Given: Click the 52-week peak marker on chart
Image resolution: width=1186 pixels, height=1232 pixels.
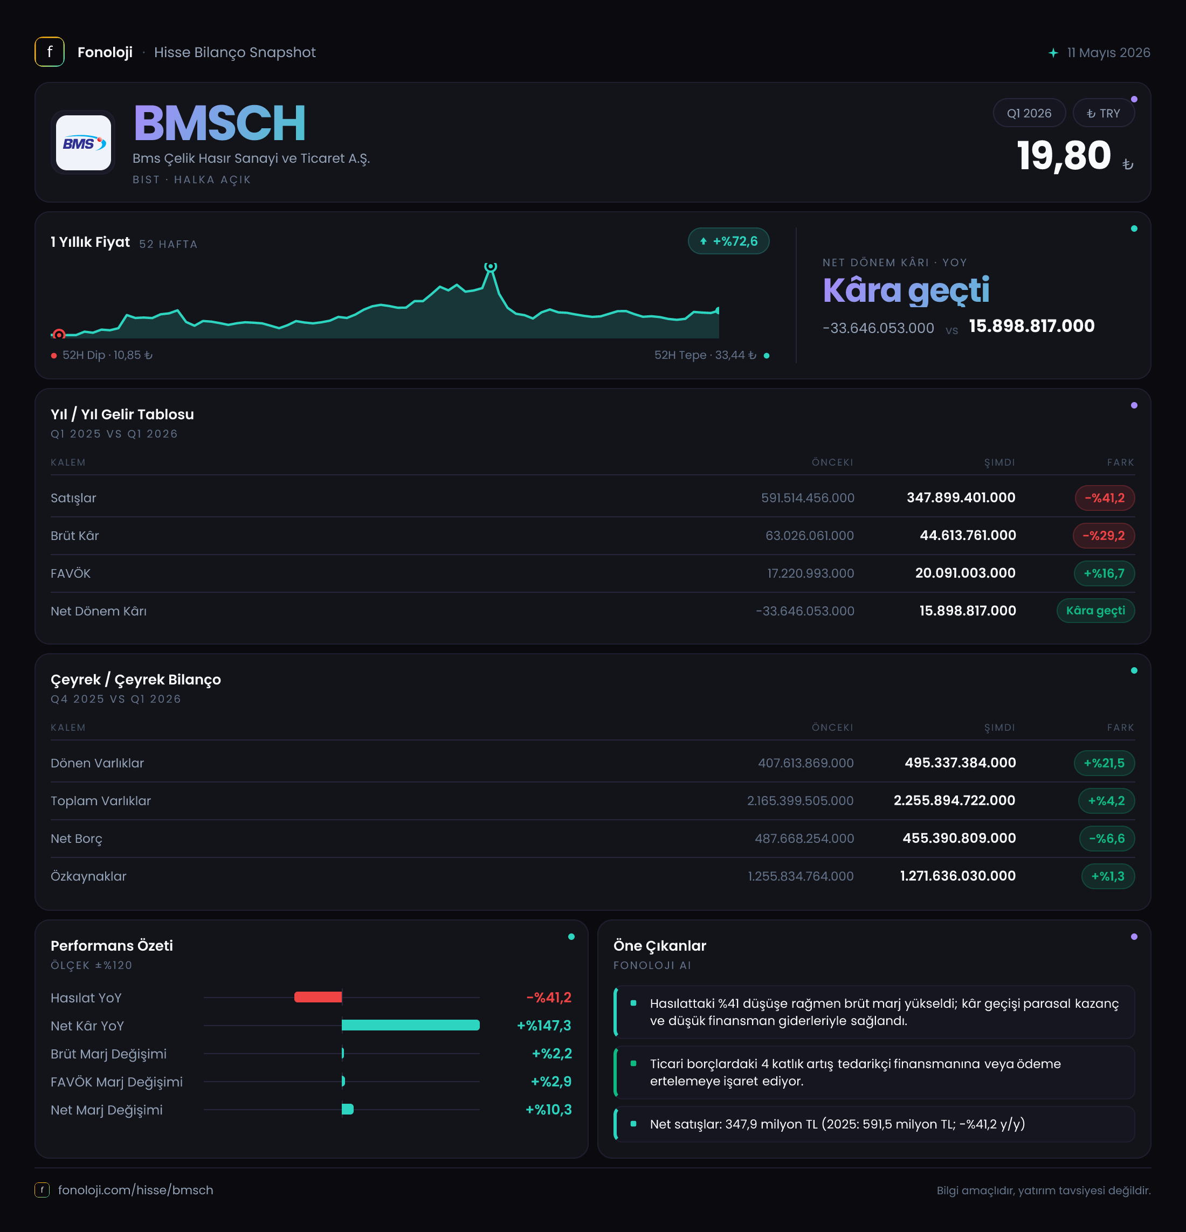Looking at the screenshot, I should coord(491,267).
